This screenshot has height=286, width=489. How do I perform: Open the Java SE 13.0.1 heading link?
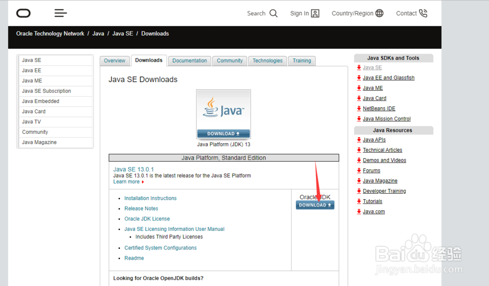click(133, 169)
